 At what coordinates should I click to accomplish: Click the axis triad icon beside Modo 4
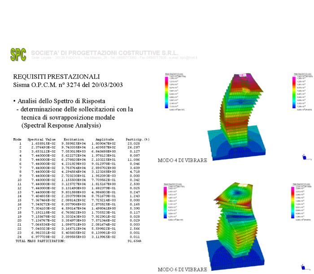click(305, 157)
